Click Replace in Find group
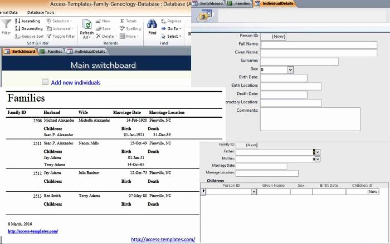Screen dimensions: 390x244 tap(172, 21)
